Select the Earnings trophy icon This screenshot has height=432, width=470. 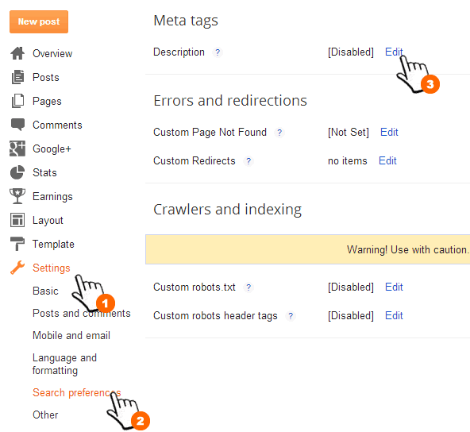click(17, 196)
